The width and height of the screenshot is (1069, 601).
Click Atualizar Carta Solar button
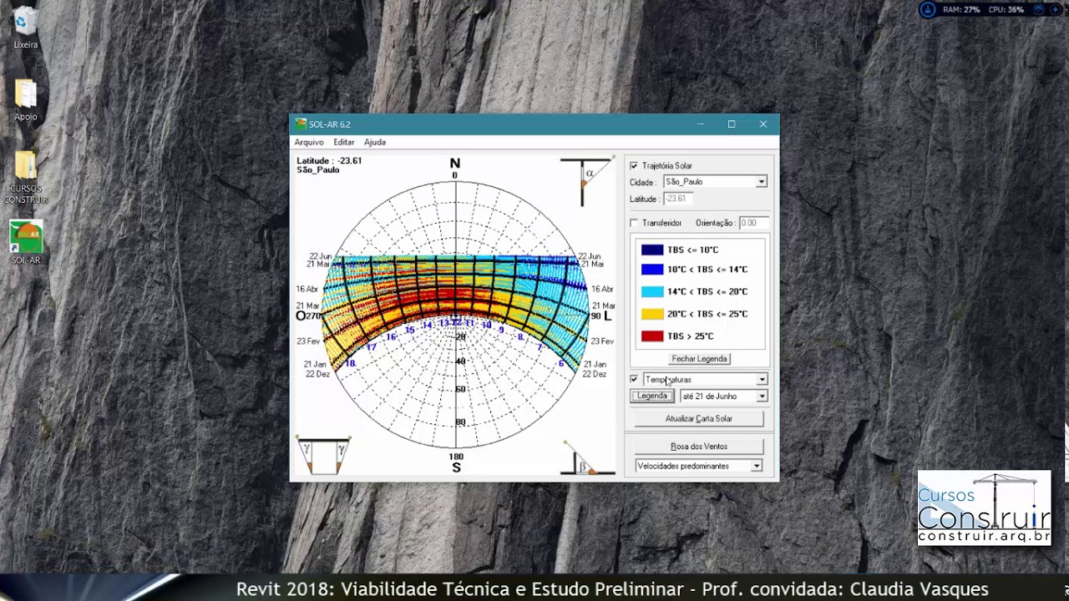tap(699, 419)
